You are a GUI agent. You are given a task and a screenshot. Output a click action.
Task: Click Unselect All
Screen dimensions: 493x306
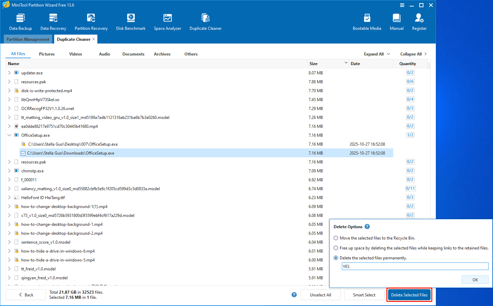pos(321,295)
